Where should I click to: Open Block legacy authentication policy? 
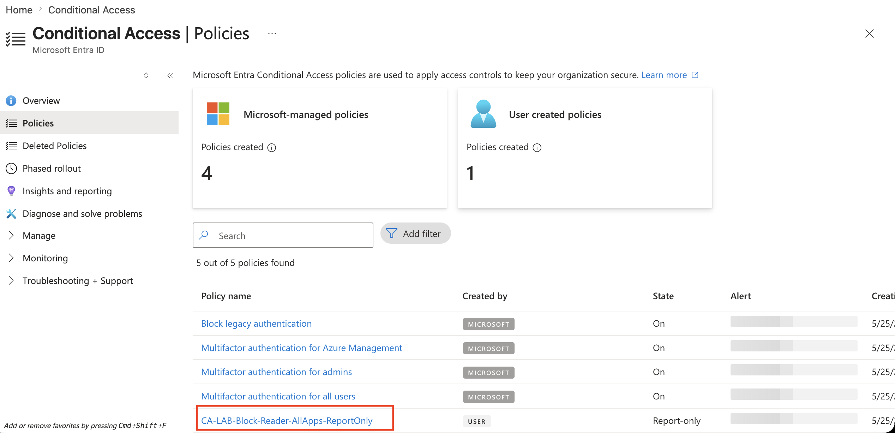pos(257,324)
